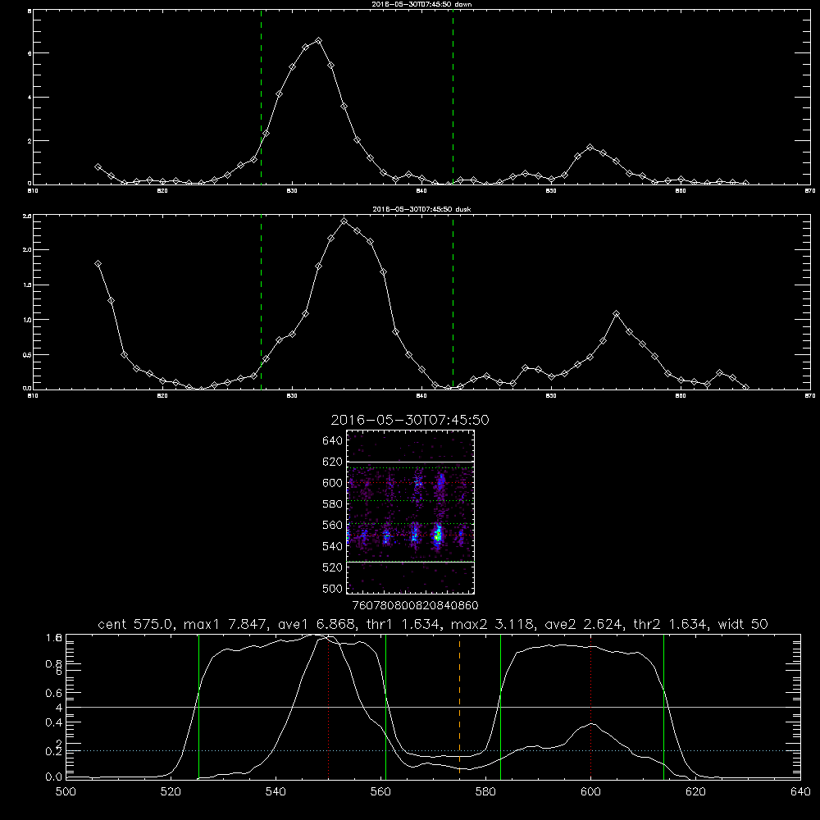Click the '500' tick label on the bottom plot x-axis

point(66,792)
